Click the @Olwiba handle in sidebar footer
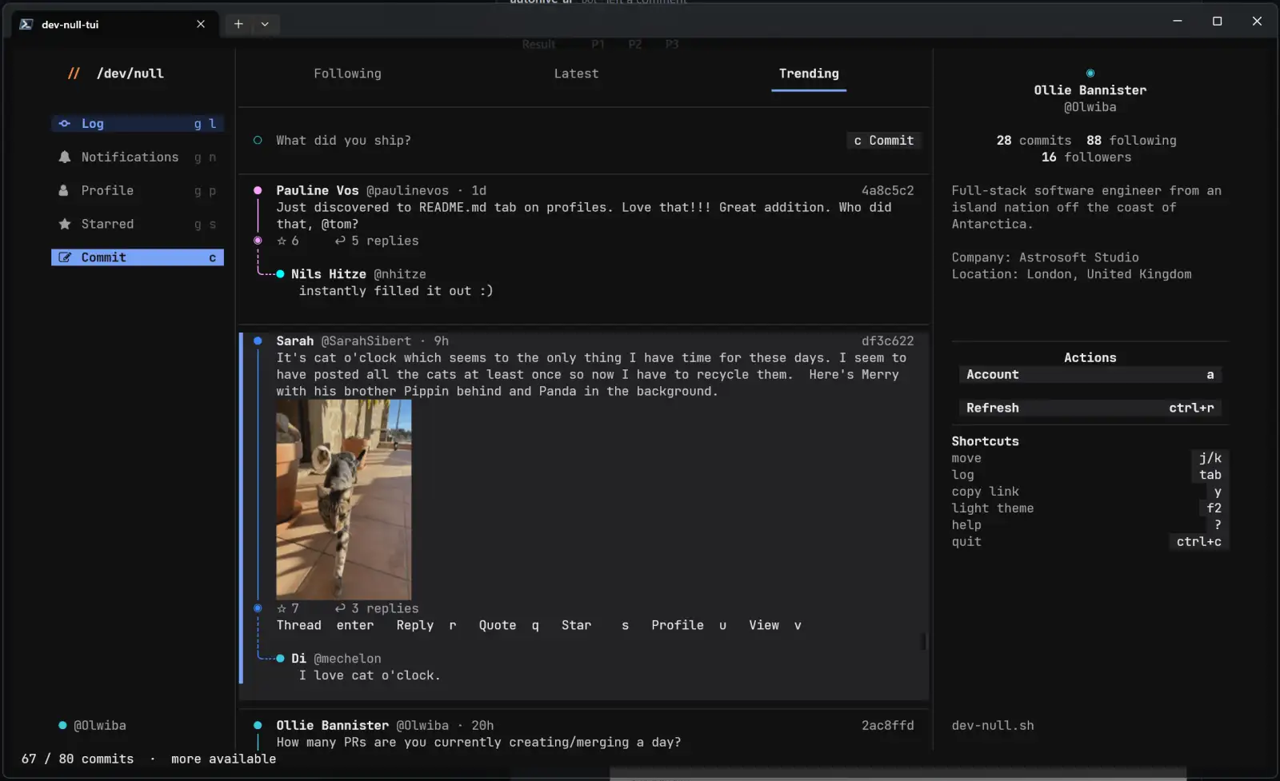Image resolution: width=1280 pixels, height=781 pixels. 99,726
